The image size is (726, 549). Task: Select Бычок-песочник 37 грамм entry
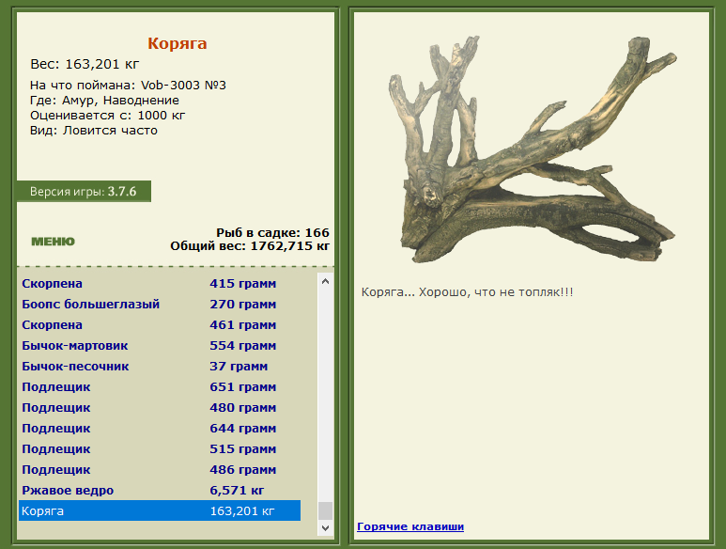160,367
